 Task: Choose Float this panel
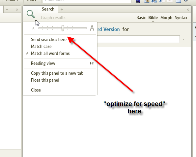[x=45, y=80]
